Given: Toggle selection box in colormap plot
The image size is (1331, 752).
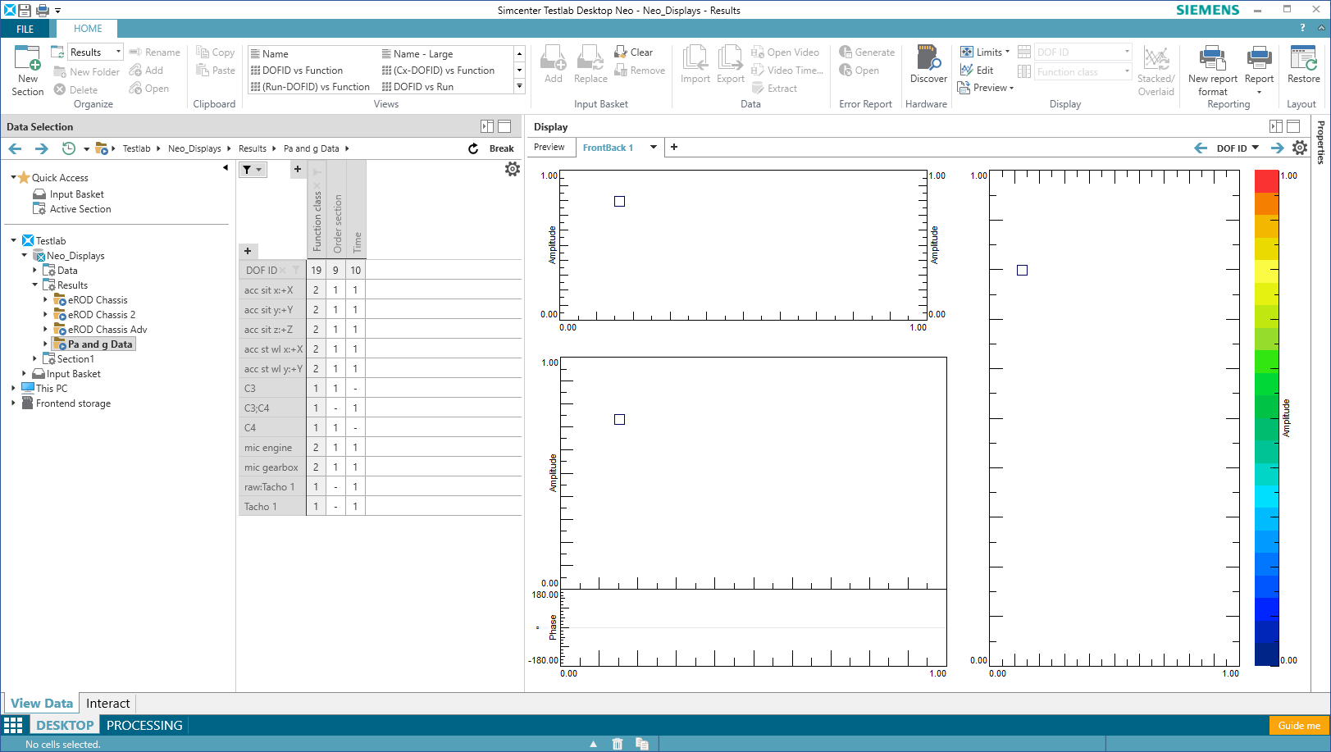Looking at the screenshot, I should tap(1023, 271).
